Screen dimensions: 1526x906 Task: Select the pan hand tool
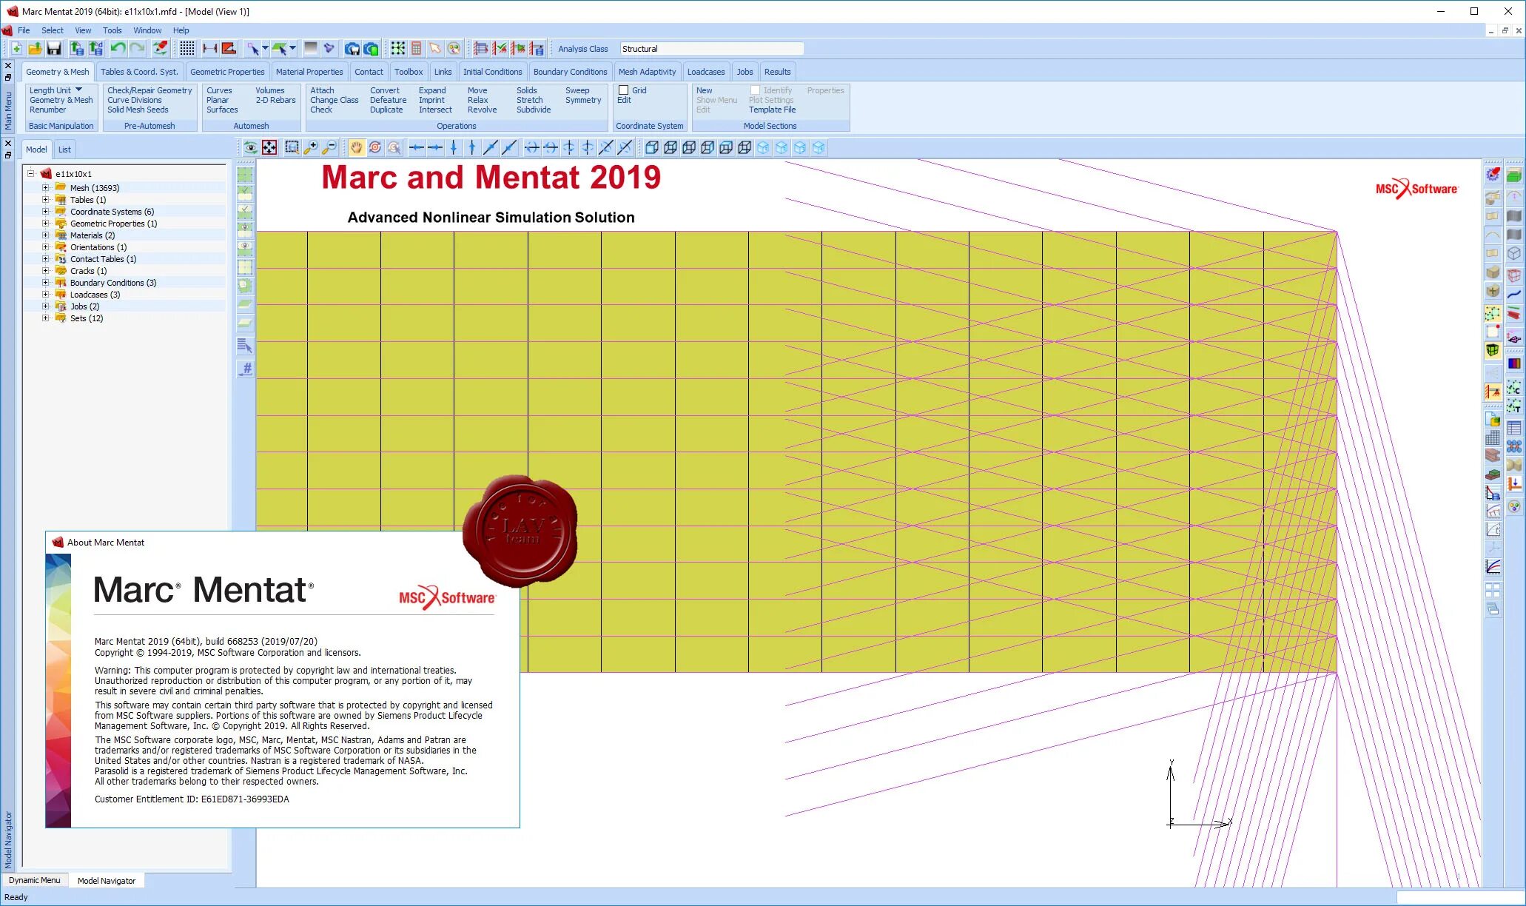click(356, 148)
